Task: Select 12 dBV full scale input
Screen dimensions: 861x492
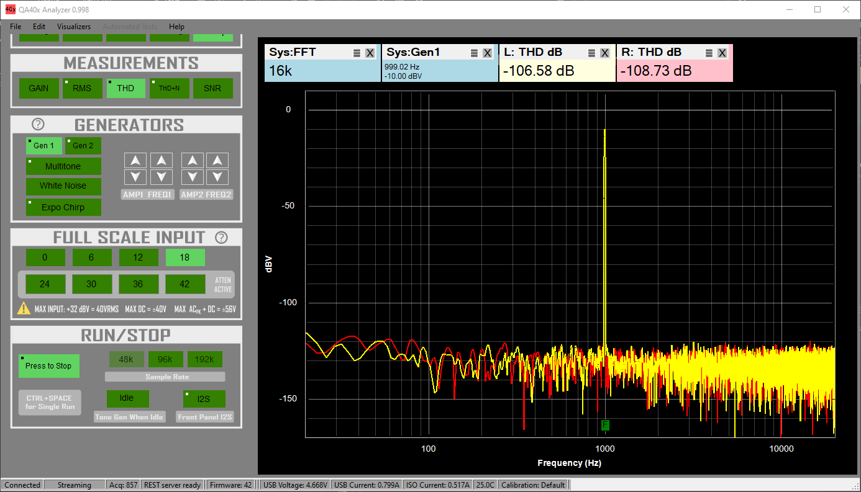Action: coord(138,257)
